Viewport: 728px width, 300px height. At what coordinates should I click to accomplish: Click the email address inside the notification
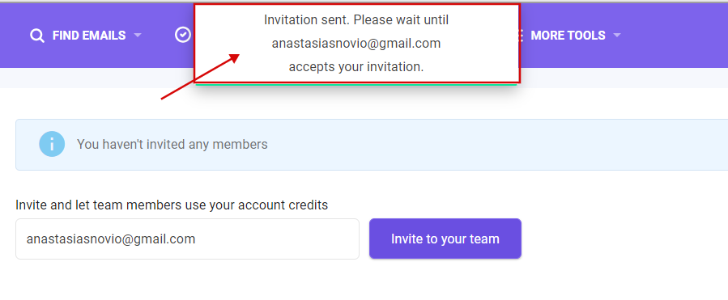pyautogui.click(x=356, y=44)
